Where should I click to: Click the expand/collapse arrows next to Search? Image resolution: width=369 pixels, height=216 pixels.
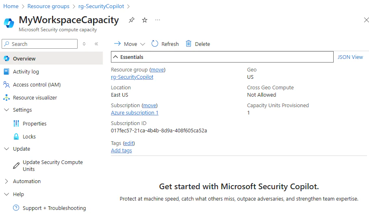point(84,44)
